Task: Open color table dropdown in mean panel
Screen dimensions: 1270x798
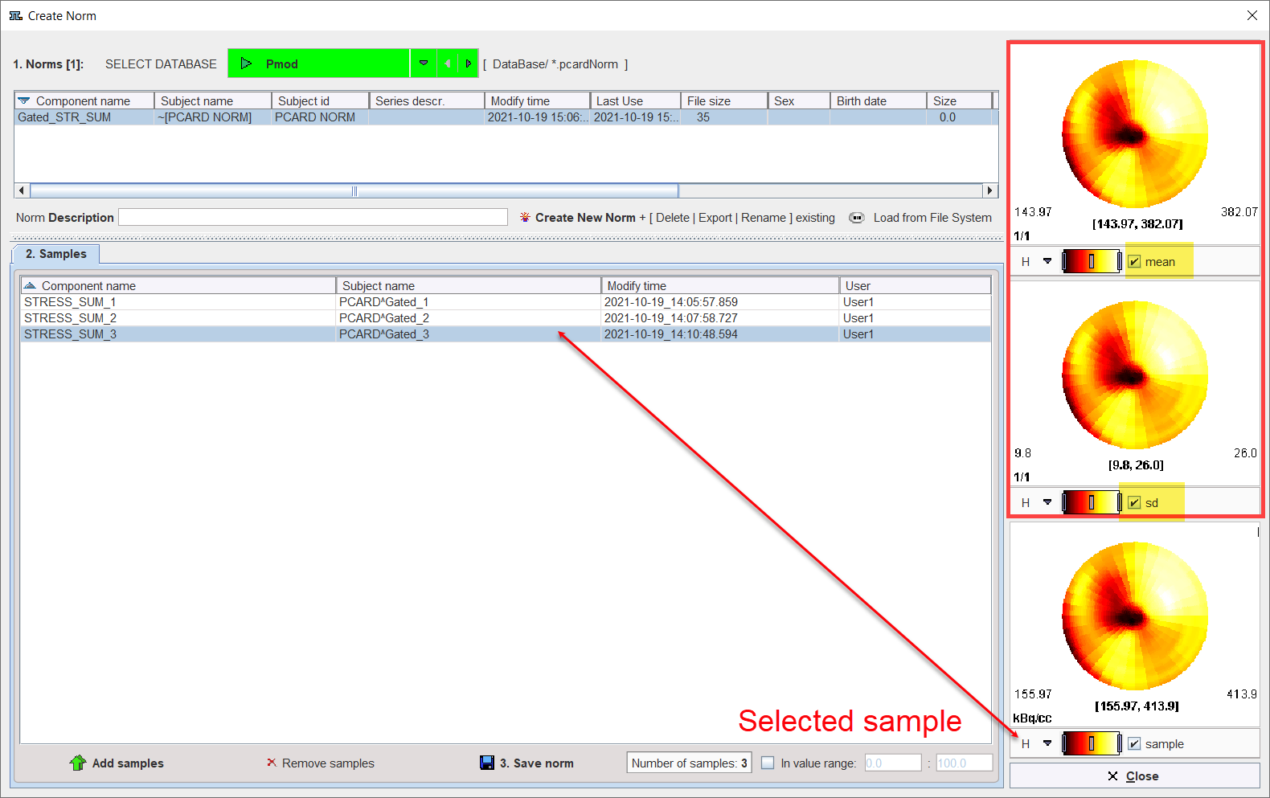Action: click(1047, 261)
